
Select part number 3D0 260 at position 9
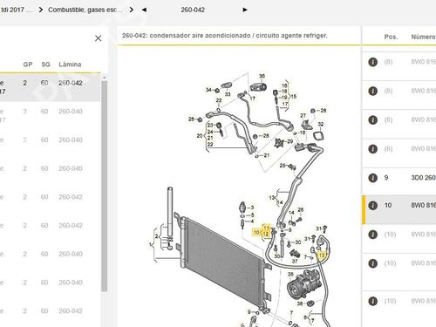coord(423,178)
